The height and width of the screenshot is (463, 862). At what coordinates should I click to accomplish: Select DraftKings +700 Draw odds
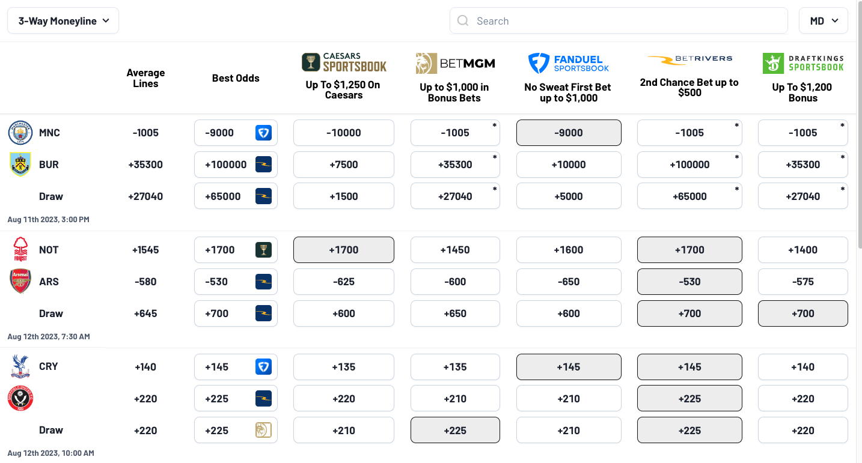[x=803, y=313]
